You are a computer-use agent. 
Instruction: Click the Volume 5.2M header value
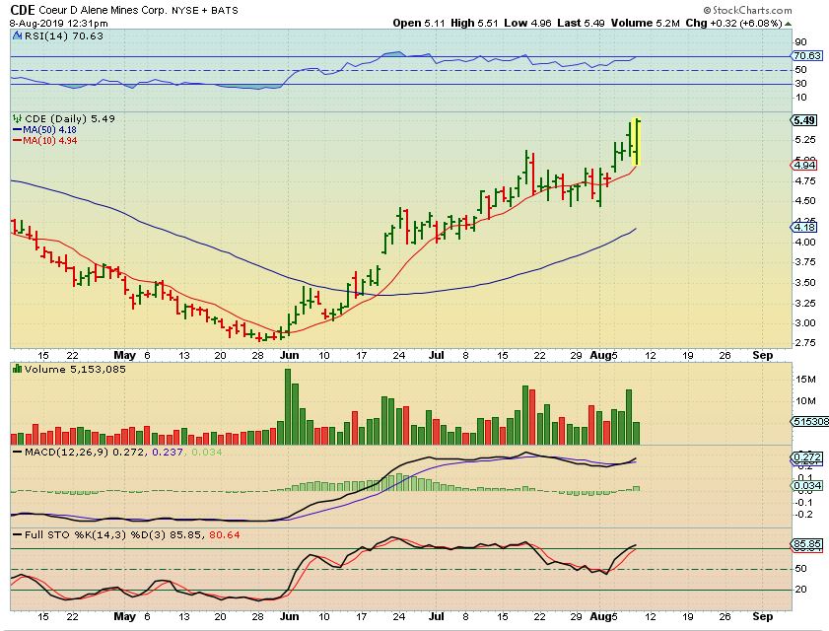pyautogui.click(x=645, y=23)
